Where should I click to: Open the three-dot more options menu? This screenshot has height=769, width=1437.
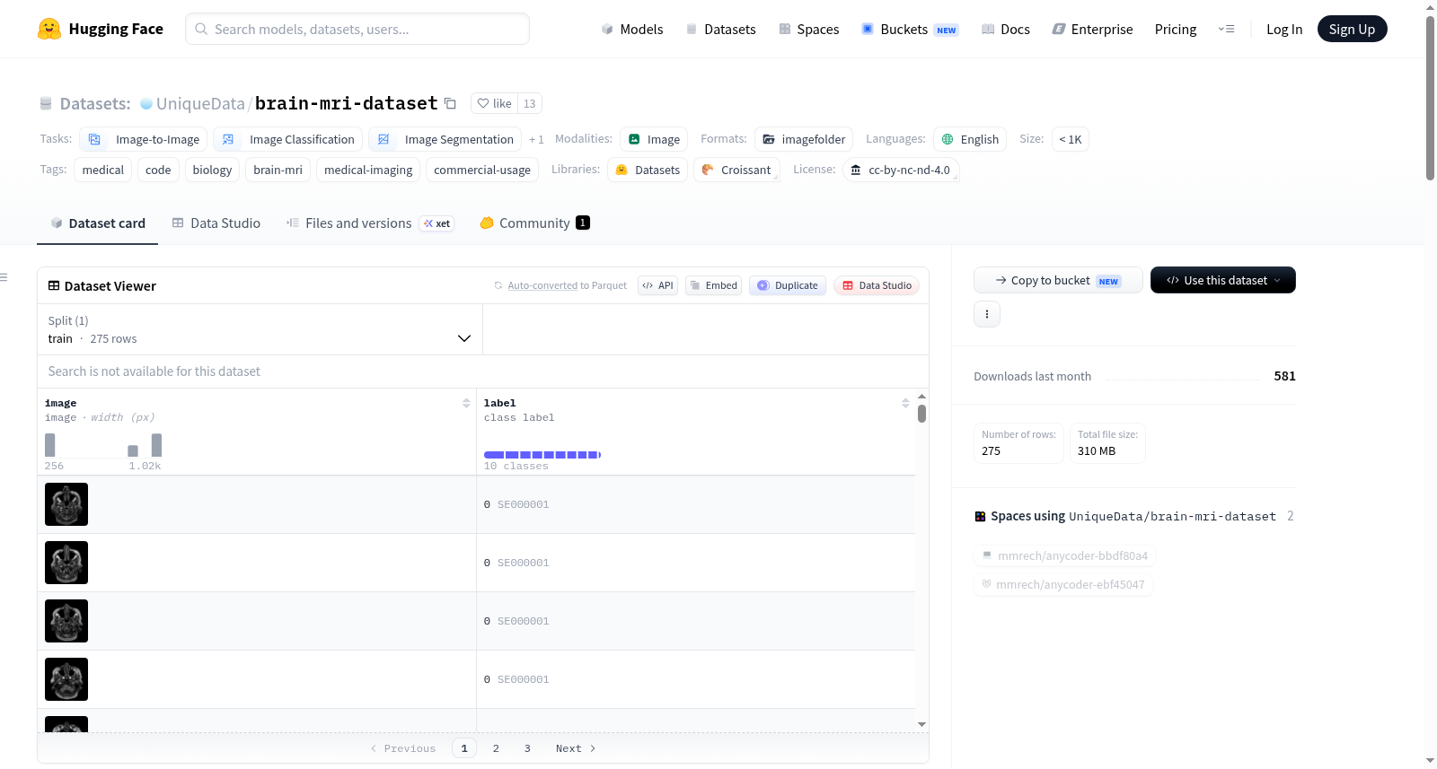pos(987,314)
